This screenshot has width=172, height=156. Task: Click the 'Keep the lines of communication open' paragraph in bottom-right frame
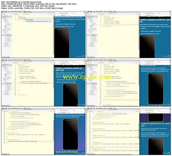tap(154, 129)
